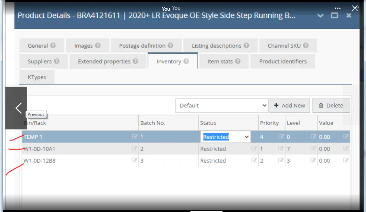
Task: Select the Inventory tab
Action: tap(172, 61)
